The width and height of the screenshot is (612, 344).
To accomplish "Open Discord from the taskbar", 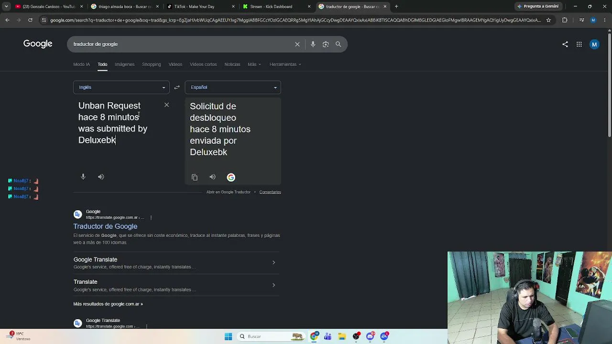I will pyautogui.click(x=370, y=336).
